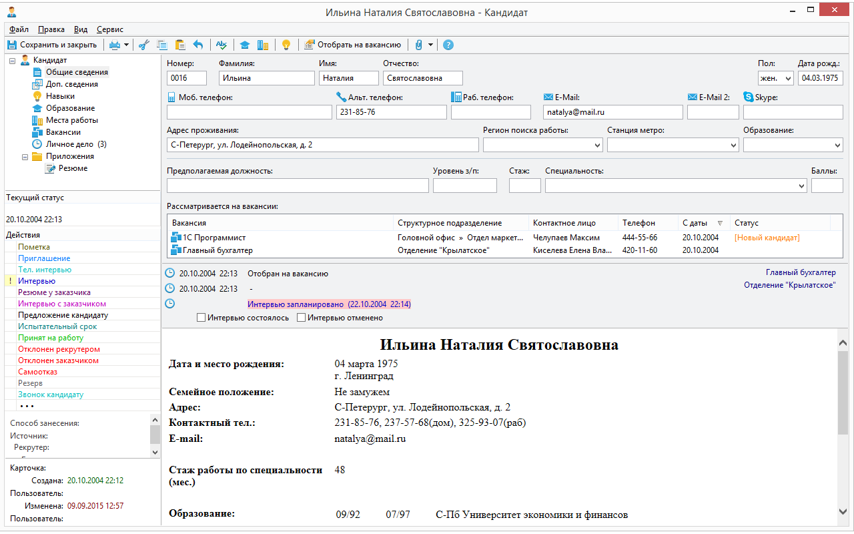Screen dimensions: 854x534
Task: Click 'Отобрать на вакансию' button
Action: pyautogui.click(x=352, y=45)
